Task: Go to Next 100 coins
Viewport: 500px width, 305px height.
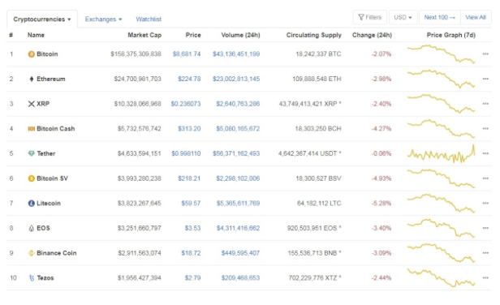Action: tap(440, 17)
